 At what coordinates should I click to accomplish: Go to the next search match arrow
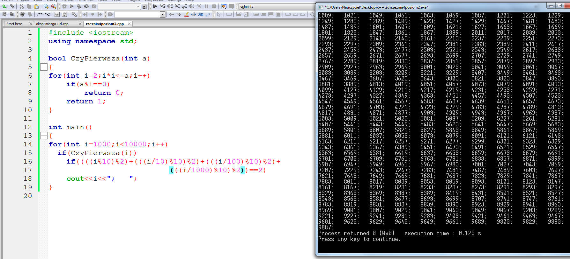[179, 14]
